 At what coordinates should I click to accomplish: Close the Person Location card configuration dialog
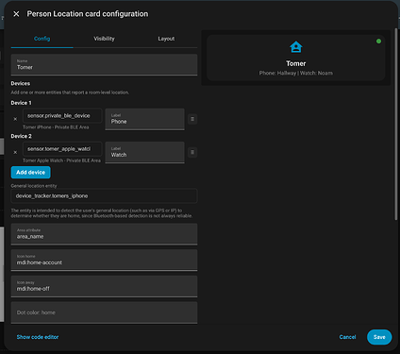point(16,14)
